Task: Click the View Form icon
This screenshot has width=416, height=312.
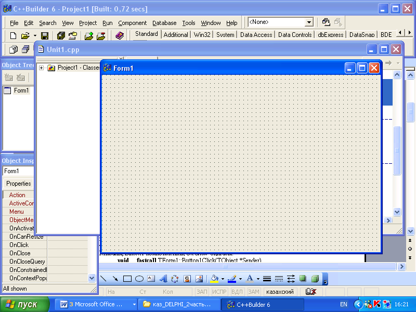Action: tap(25, 49)
